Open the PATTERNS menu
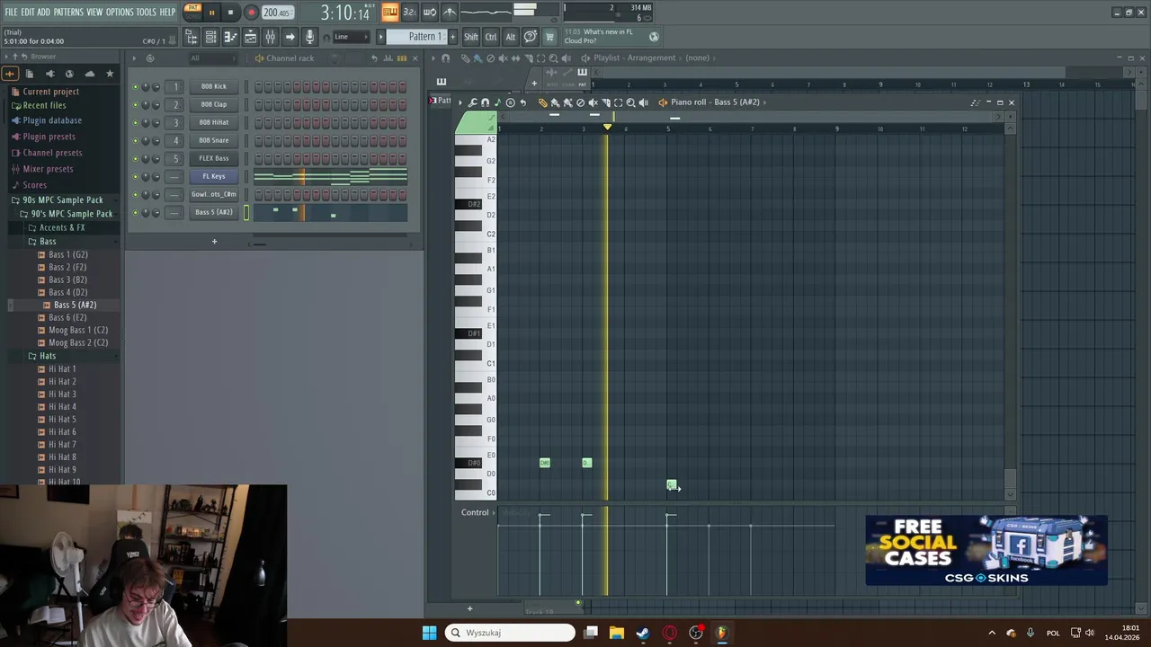Screen dimensions: 1151x647 point(68,12)
